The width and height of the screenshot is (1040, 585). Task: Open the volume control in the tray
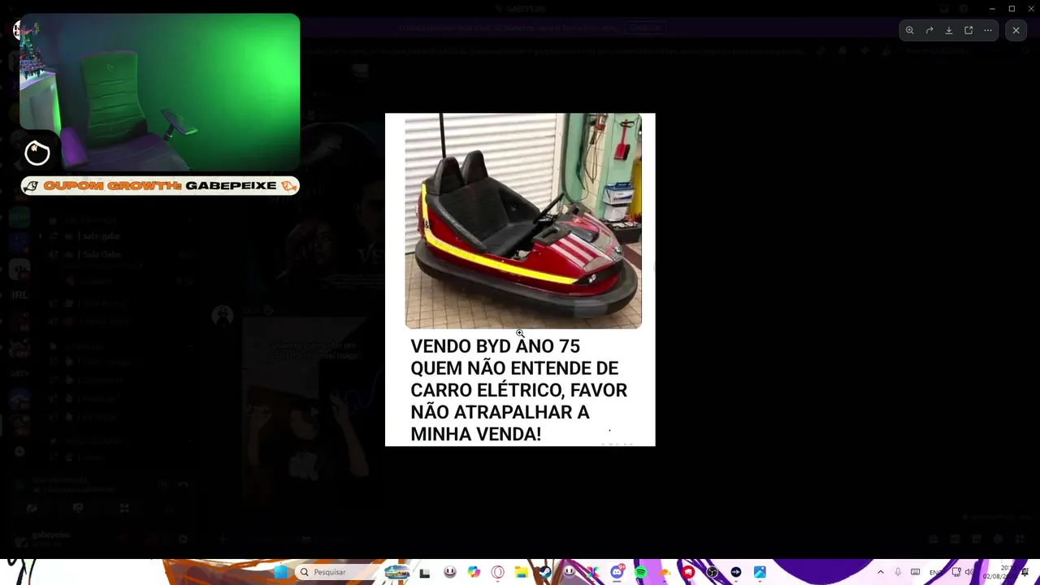pyautogui.click(x=968, y=572)
